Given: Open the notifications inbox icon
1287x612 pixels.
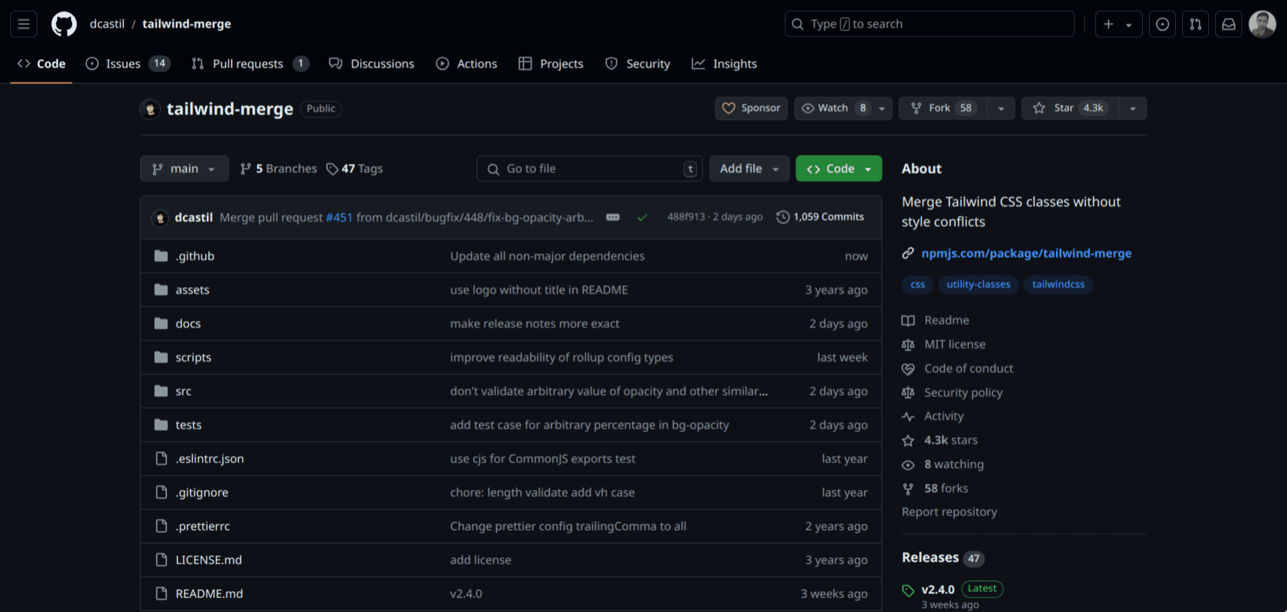Looking at the screenshot, I should 1229,24.
